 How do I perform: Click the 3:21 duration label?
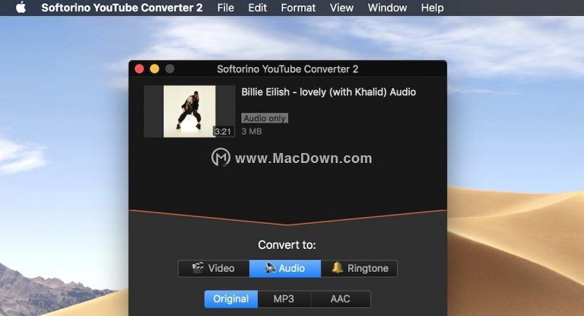pos(223,131)
